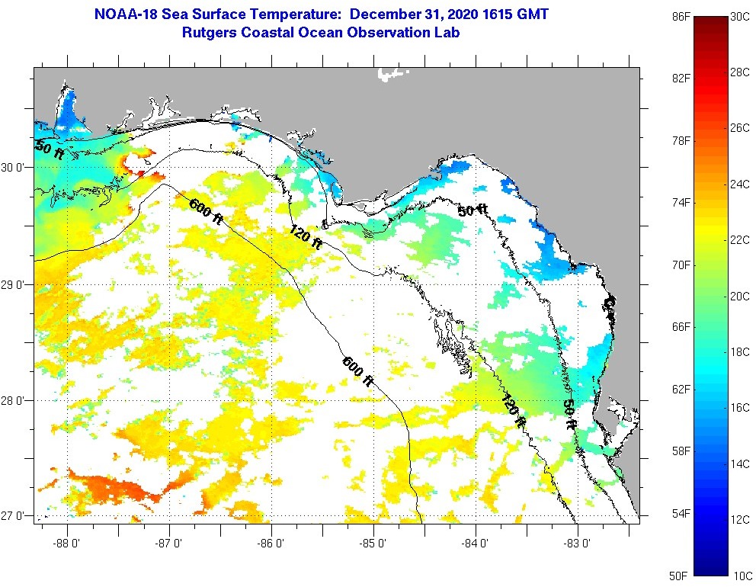Select the 18C label on the temperature scale
Image resolution: width=756 pixels, height=587 pixels.
pos(739,351)
